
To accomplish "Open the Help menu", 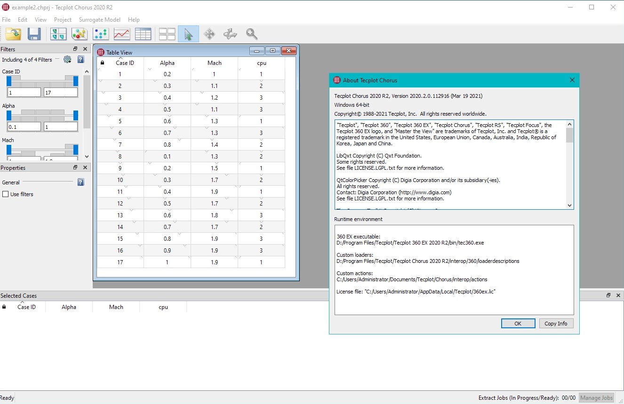I will point(134,20).
